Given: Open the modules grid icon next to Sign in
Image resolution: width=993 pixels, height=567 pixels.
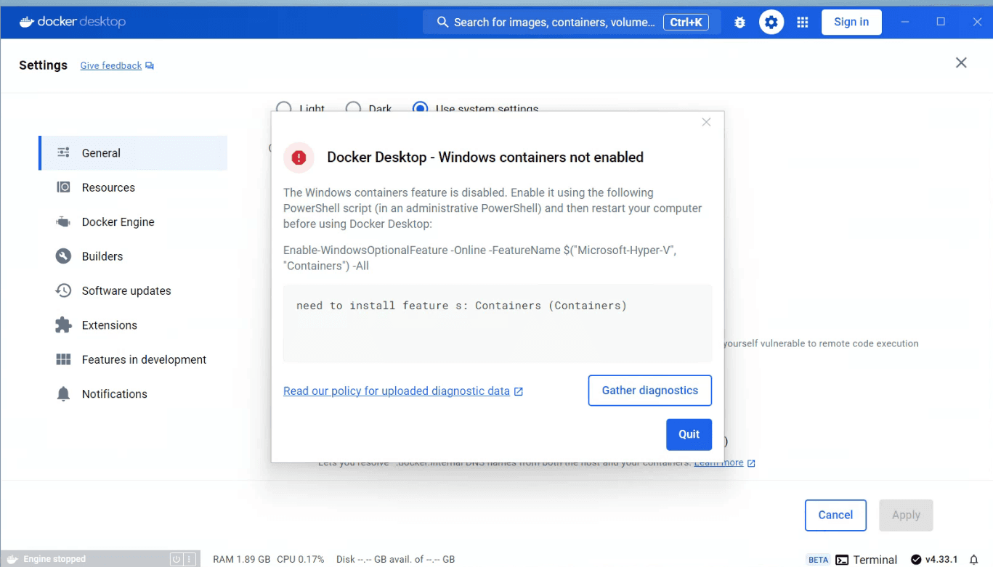Looking at the screenshot, I should (802, 22).
